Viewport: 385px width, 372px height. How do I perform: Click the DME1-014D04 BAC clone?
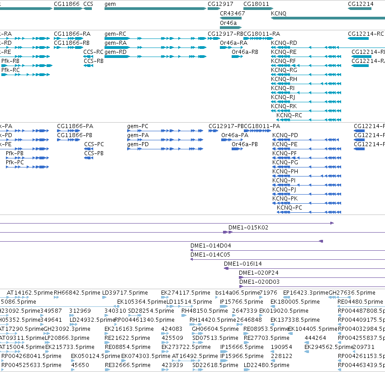(288, 250)
